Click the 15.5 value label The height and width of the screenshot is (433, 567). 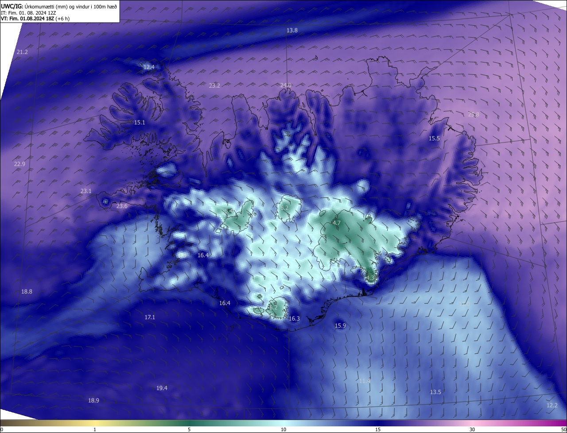434,139
